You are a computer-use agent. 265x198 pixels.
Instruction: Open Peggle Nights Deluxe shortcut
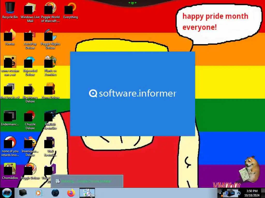(x=50, y=39)
